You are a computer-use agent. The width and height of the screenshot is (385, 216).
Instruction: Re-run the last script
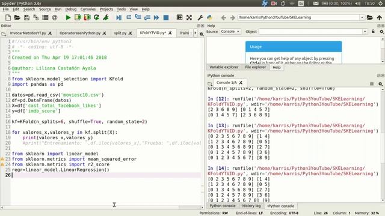[x=96, y=17]
